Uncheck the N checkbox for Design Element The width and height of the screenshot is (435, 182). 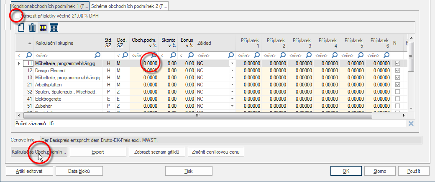pos(397,71)
